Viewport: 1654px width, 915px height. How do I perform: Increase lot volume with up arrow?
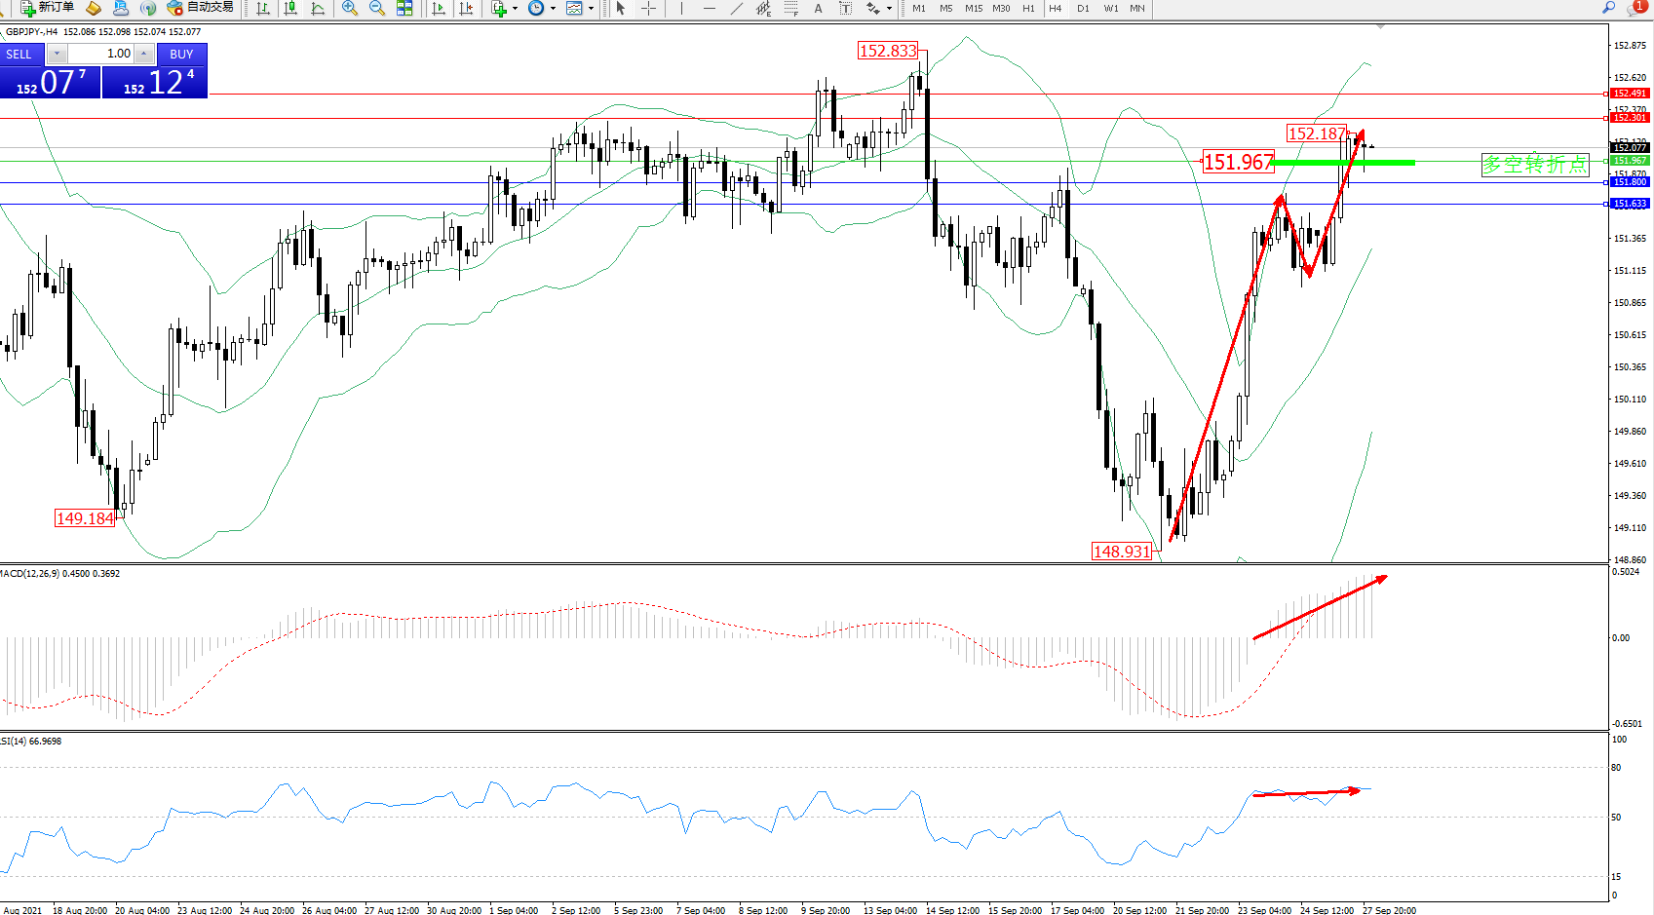tap(144, 54)
